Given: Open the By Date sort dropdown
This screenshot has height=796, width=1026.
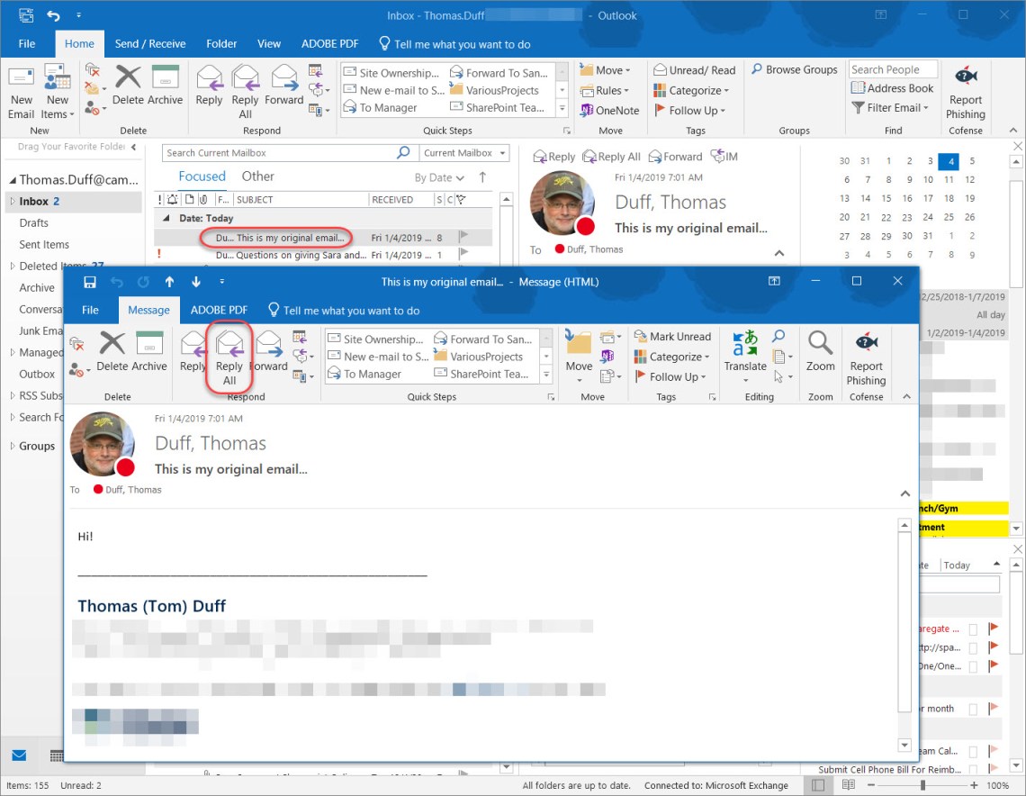Looking at the screenshot, I should click(438, 176).
